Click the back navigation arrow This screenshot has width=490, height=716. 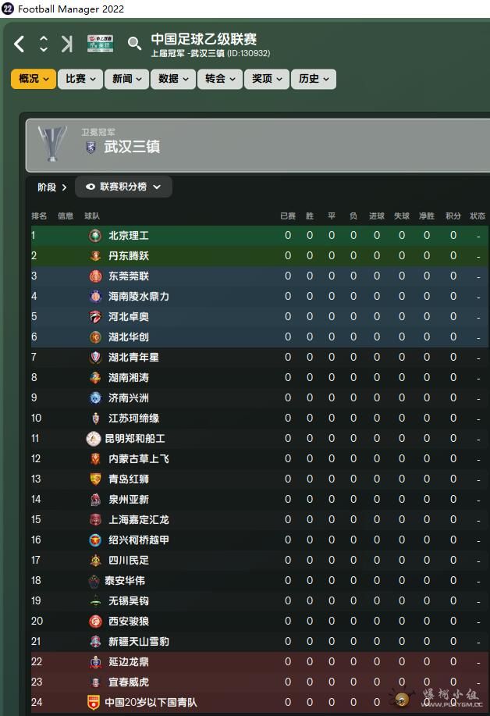tap(20, 45)
